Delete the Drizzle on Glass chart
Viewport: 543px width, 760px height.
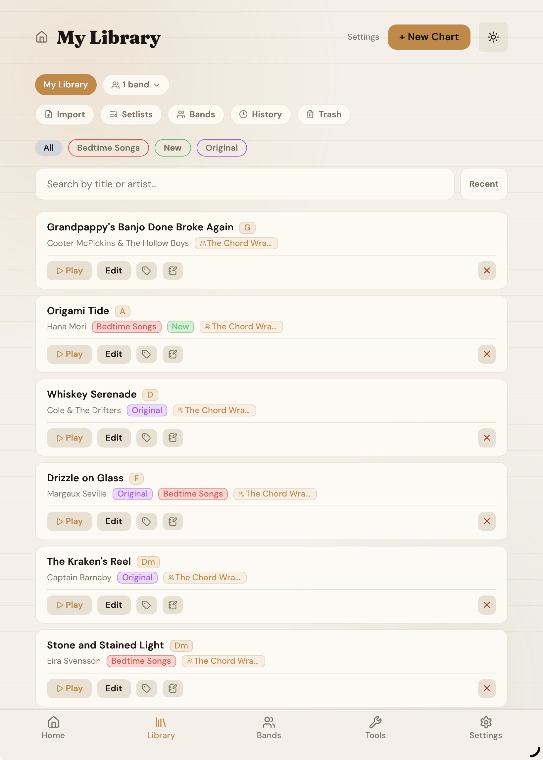487,521
